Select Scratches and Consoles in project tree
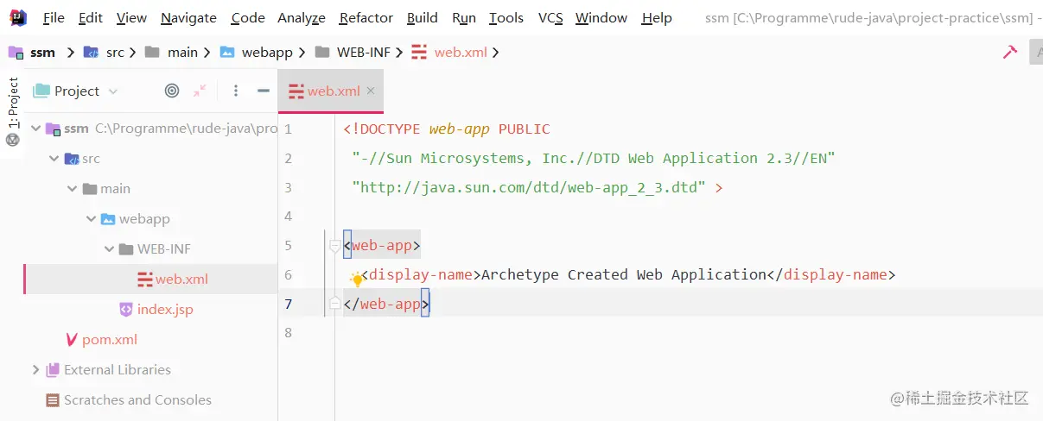The width and height of the screenshot is (1043, 421). pos(137,400)
